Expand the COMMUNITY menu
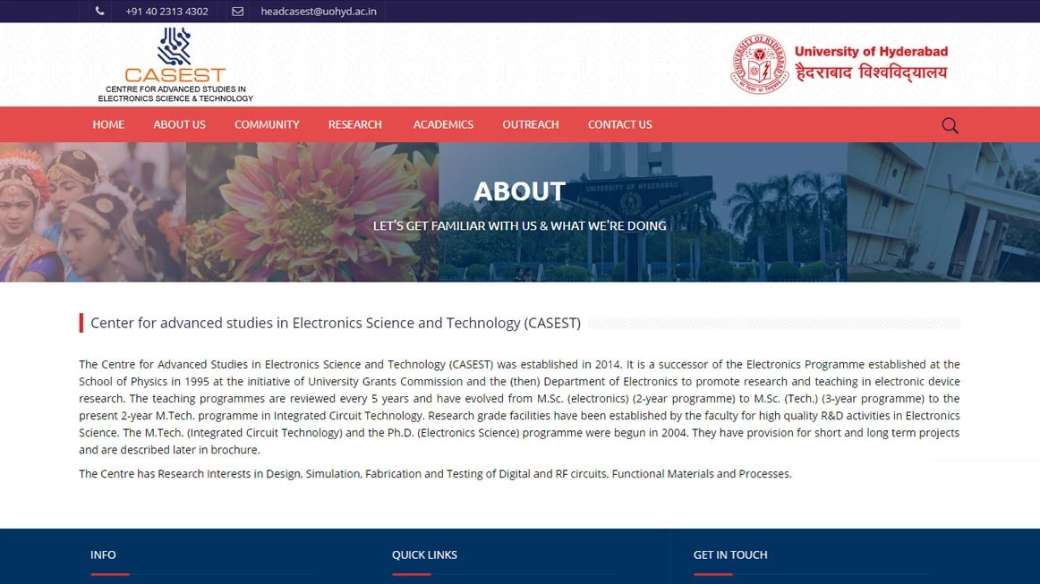Viewport: 1040px width, 584px height. pos(267,124)
